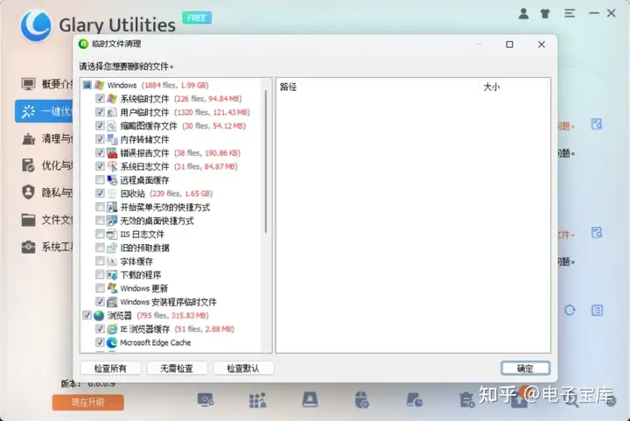Screen dimensions: 630x421
Task: Click the Microsoft Edge icon in list
Action: click(112, 342)
